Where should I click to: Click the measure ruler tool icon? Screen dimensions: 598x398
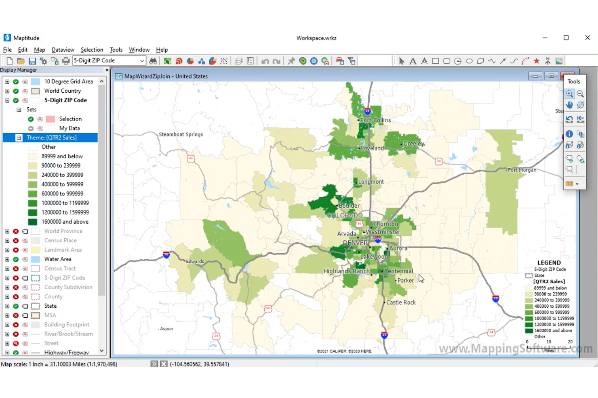point(569,184)
